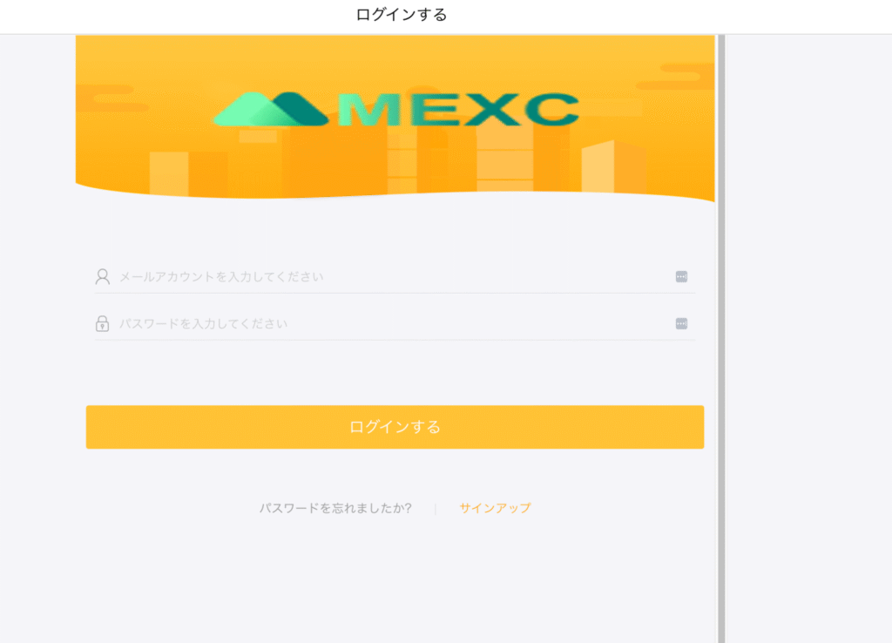892x643 pixels.
Task: Focus the メールアカウントを入力してください email field
Action: (392, 277)
